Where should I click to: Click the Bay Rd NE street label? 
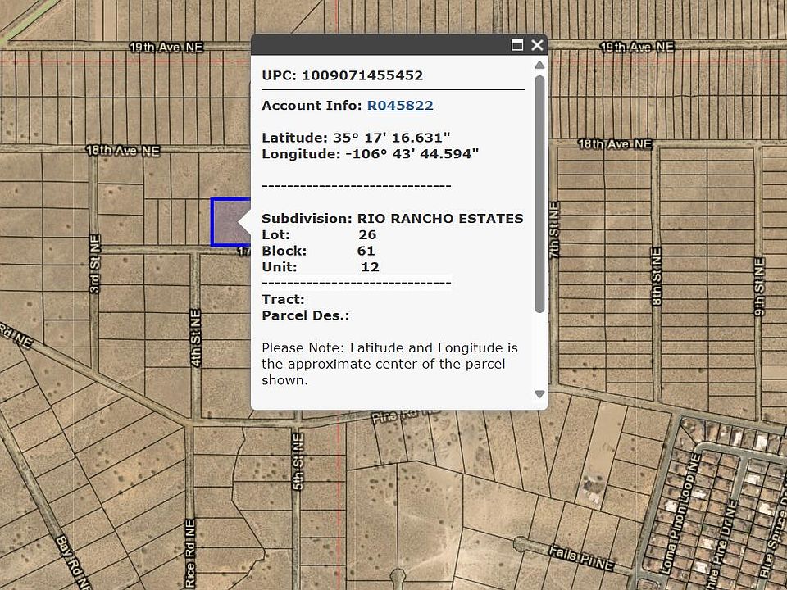[71, 562]
